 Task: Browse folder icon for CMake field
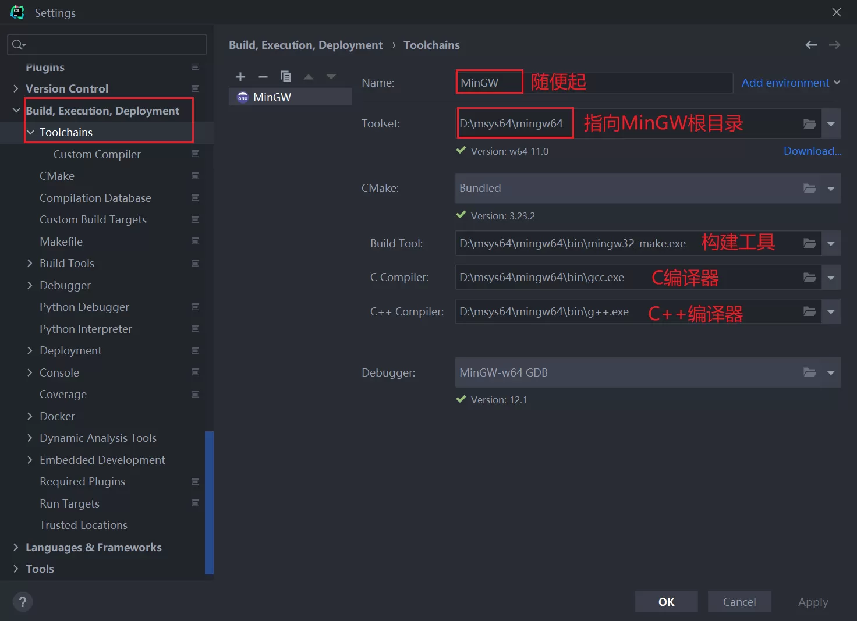click(x=810, y=188)
